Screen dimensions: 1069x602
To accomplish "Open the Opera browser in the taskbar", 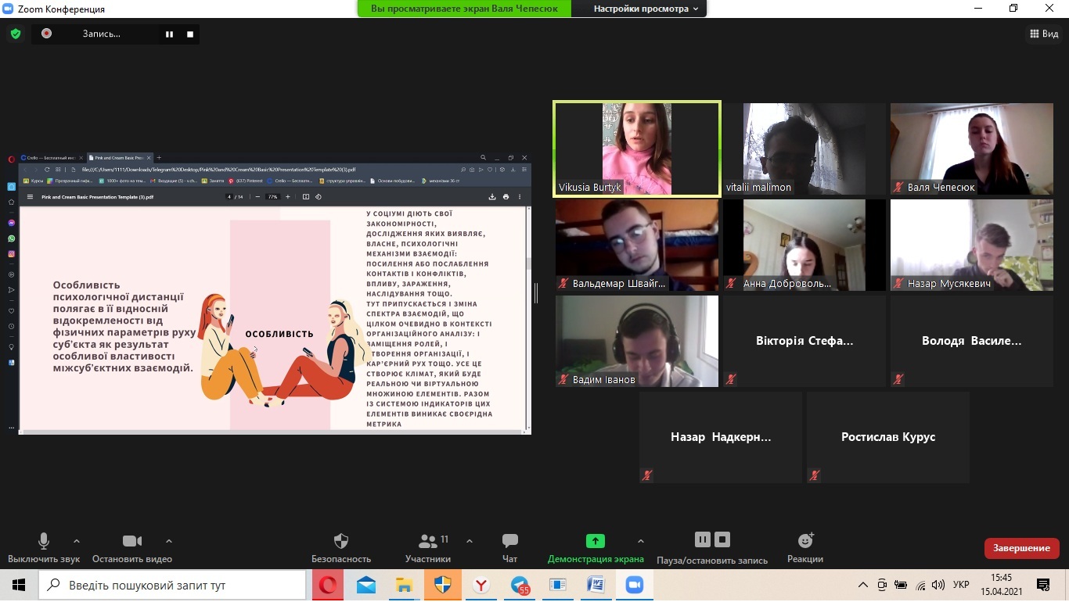I will click(329, 585).
